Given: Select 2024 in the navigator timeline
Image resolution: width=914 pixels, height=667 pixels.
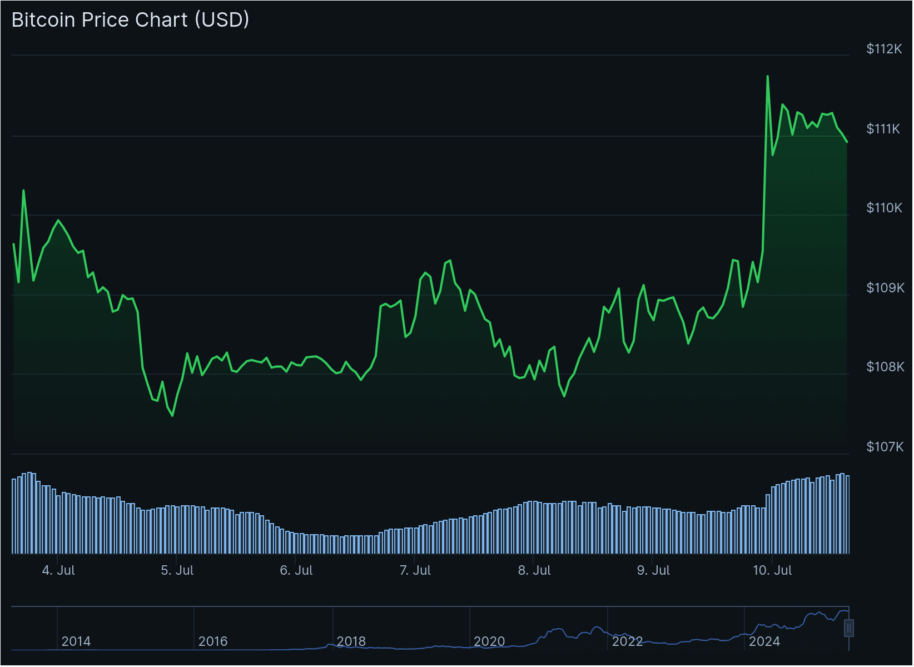Looking at the screenshot, I should point(764,641).
